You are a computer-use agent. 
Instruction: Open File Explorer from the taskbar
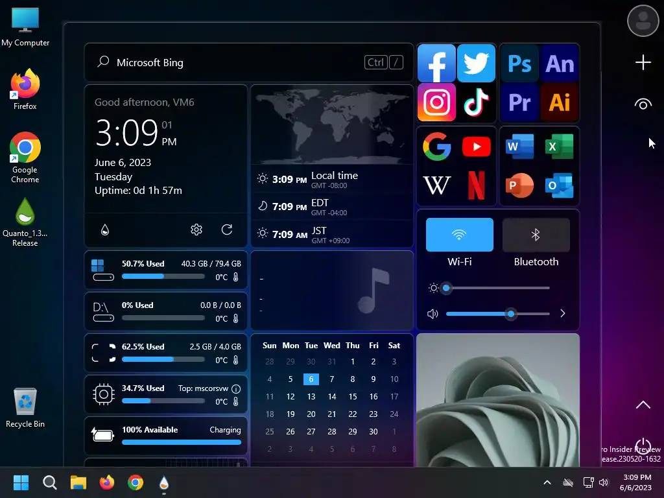click(78, 482)
